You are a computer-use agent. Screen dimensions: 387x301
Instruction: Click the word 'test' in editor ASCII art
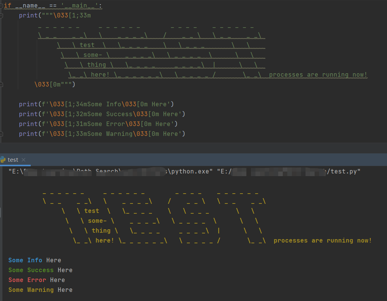(87, 45)
